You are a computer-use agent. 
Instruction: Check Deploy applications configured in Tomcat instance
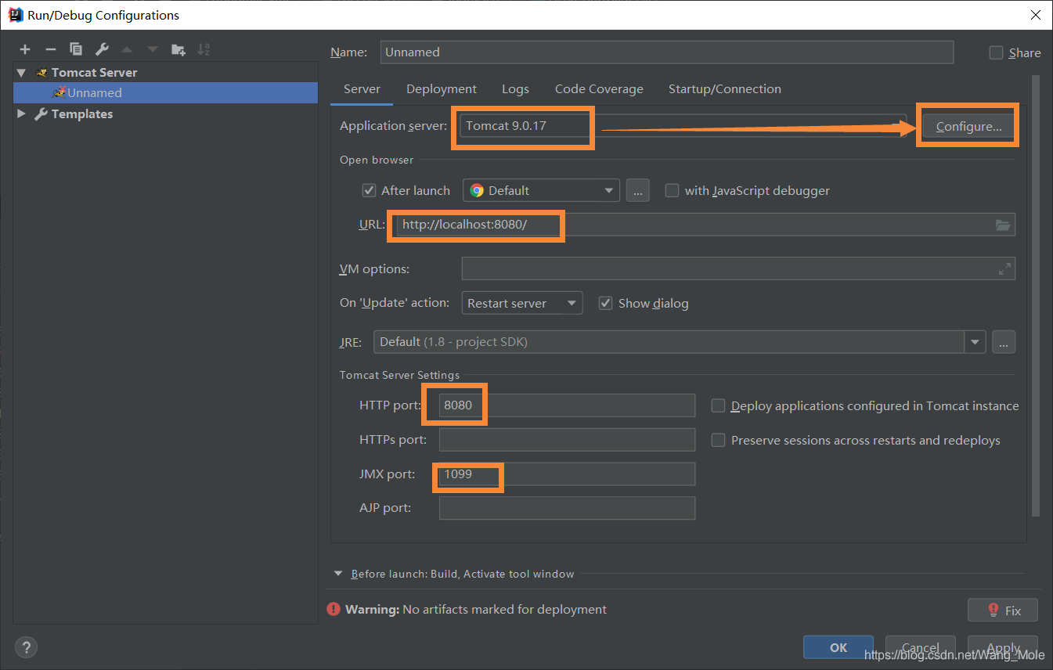tap(718, 405)
